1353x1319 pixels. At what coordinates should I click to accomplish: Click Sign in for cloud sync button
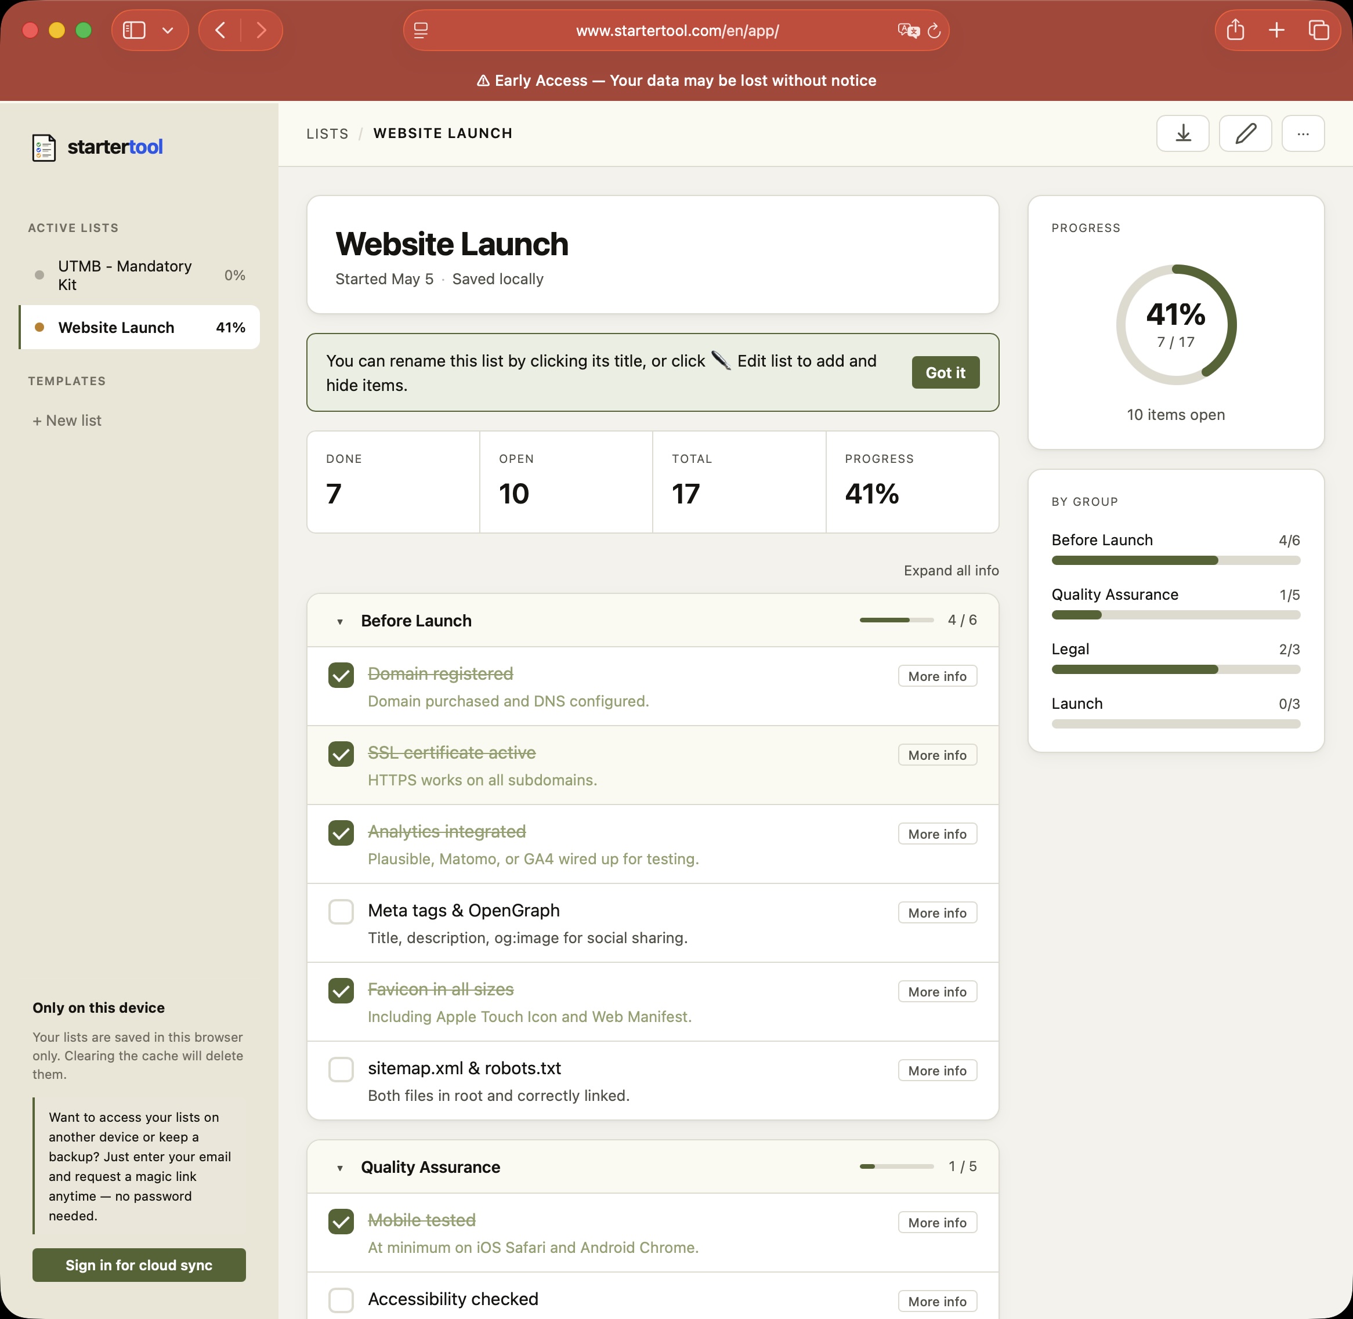pyautogui.click(x=139, y=1265)
